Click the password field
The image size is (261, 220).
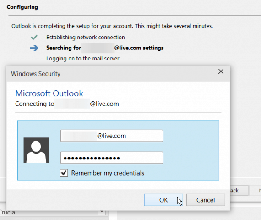[x=112, y=158]
